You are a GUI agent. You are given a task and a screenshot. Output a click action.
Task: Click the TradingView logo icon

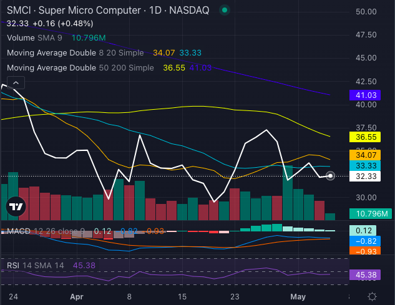(x=16, y=206)
